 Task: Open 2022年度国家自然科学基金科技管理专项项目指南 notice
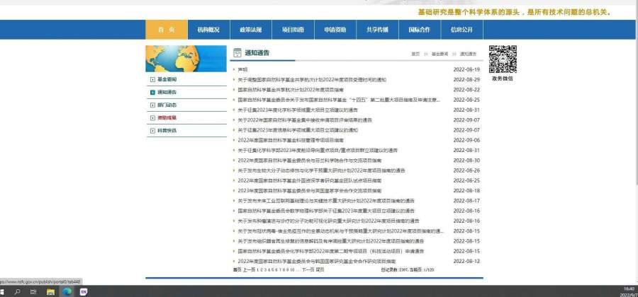291,140
